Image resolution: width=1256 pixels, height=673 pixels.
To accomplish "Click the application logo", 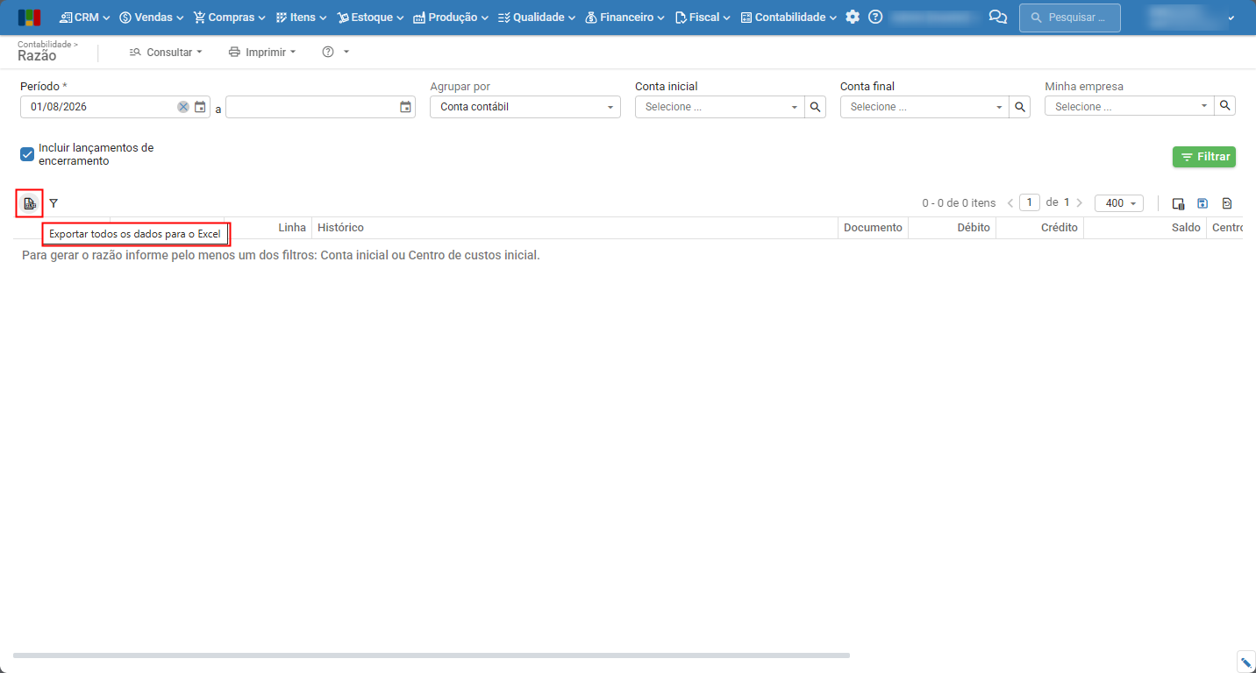I will [x=29, y=18].
